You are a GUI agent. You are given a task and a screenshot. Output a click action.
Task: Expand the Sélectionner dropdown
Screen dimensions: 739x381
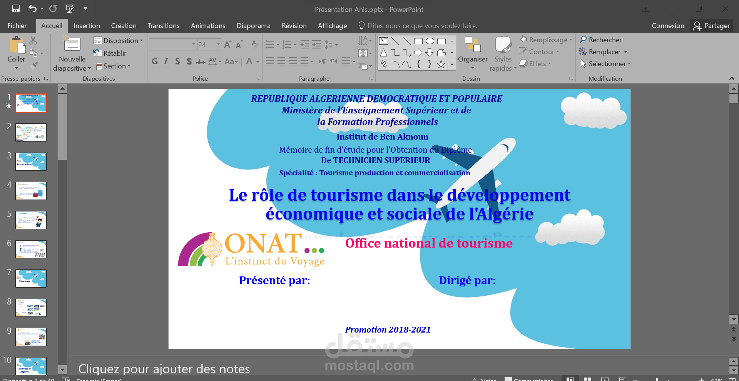point(605,63)
